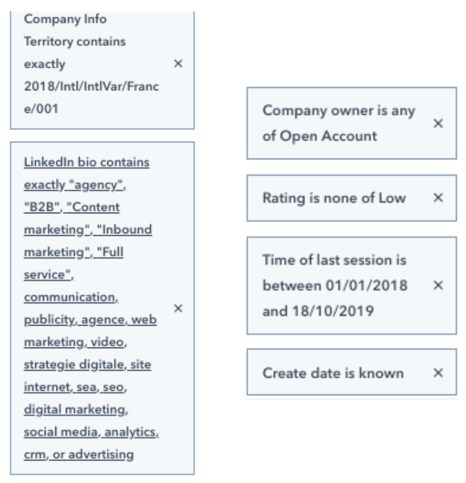466x483 pixels.
Task: Clear the Time of last session filter
Action: click(x=438, y=285)
